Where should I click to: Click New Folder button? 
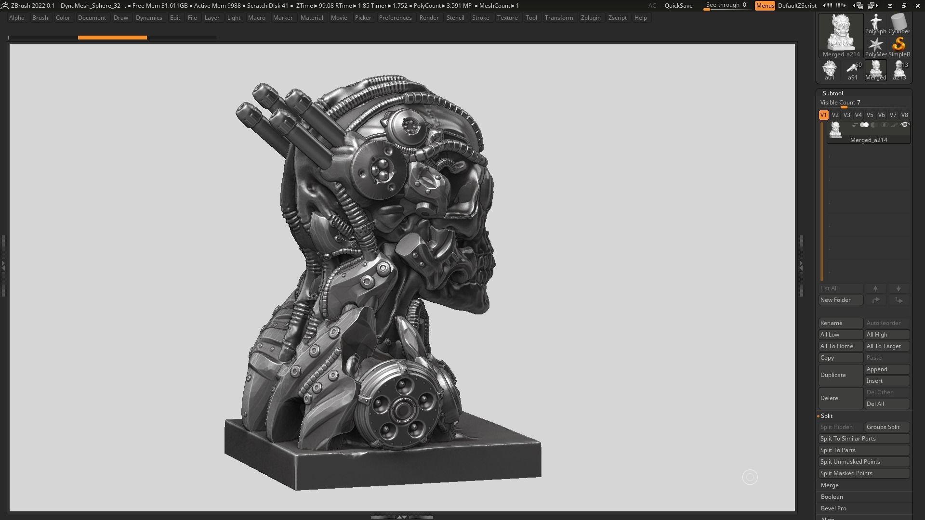[841, 300]
